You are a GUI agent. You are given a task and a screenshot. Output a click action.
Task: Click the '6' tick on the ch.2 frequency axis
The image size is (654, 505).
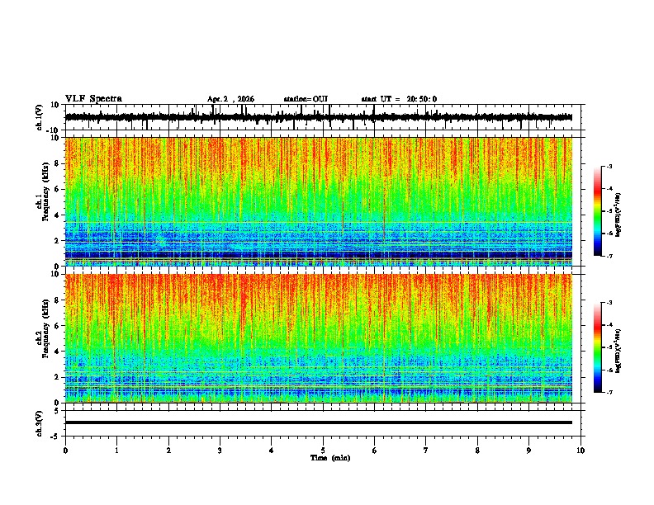57,326
